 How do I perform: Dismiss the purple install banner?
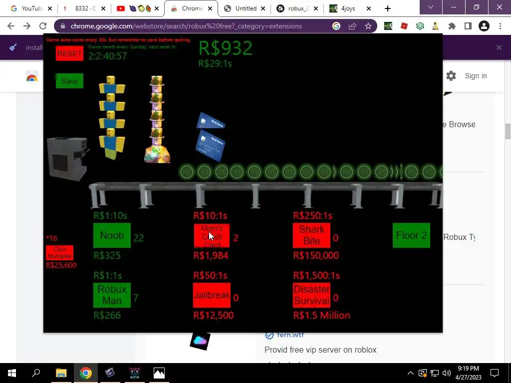pyautogui.click(x=499, y=47)
